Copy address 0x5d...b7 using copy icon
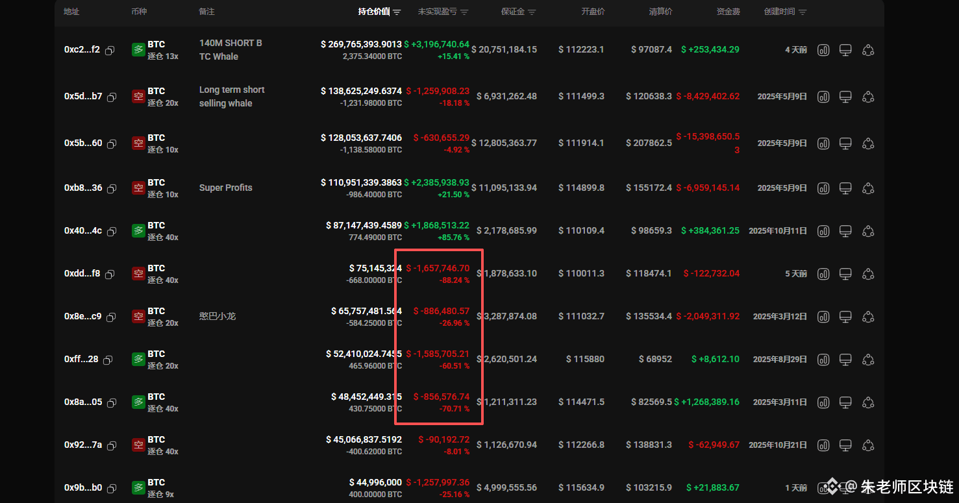 [x=112, y=97]
